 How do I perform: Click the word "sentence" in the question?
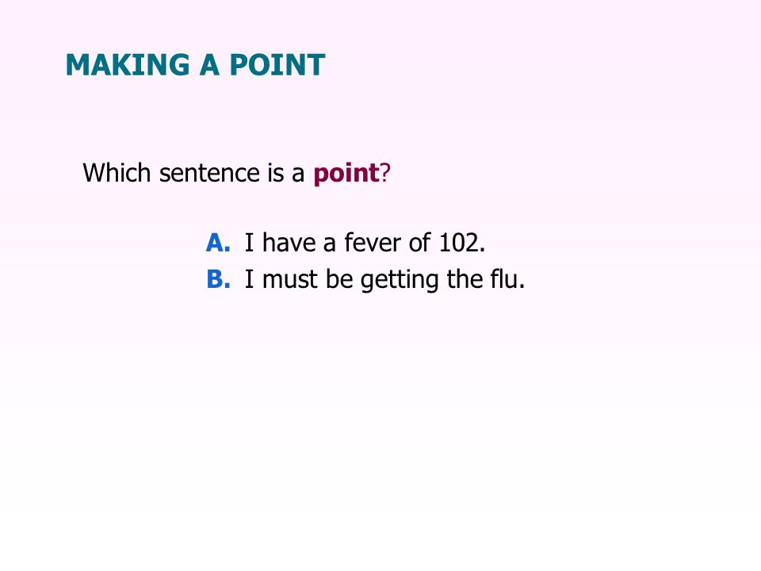209,174
